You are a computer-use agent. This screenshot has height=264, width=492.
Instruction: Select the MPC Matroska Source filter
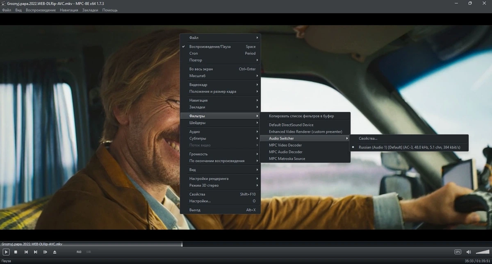pos(305,159)
